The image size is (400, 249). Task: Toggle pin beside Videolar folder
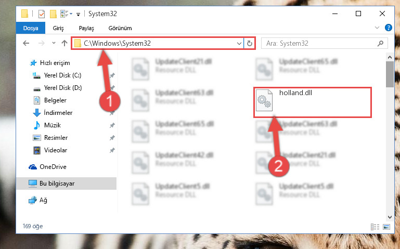(112, 150)
